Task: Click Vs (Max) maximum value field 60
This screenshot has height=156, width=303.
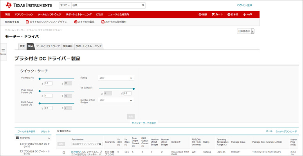Action: (x=68, y=83)
